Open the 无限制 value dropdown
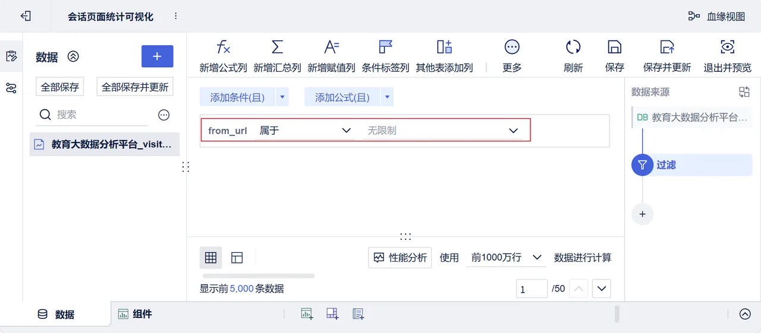The width and height of the screenshot is (761, 333). 443,131
